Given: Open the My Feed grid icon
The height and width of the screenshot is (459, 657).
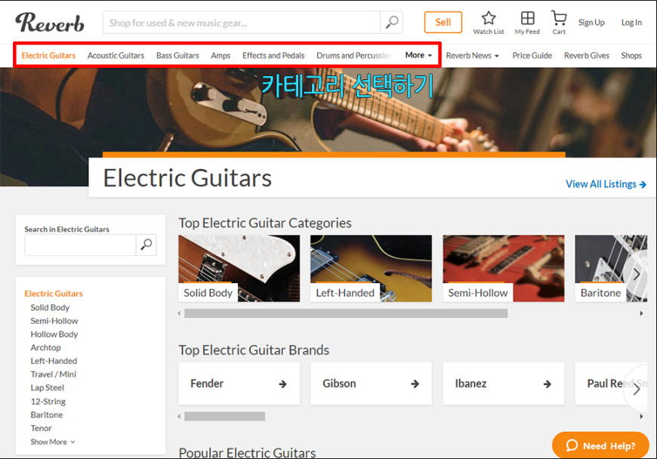Looking at the screenshot, I should click(x=528, y=18).
